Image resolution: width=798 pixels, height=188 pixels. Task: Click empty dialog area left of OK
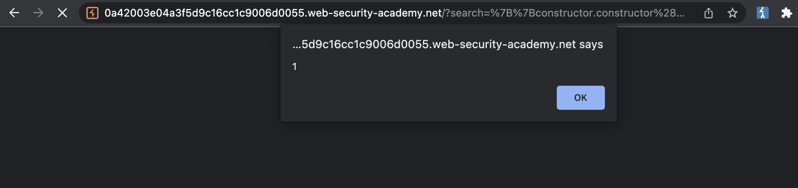tap(413, 98)
